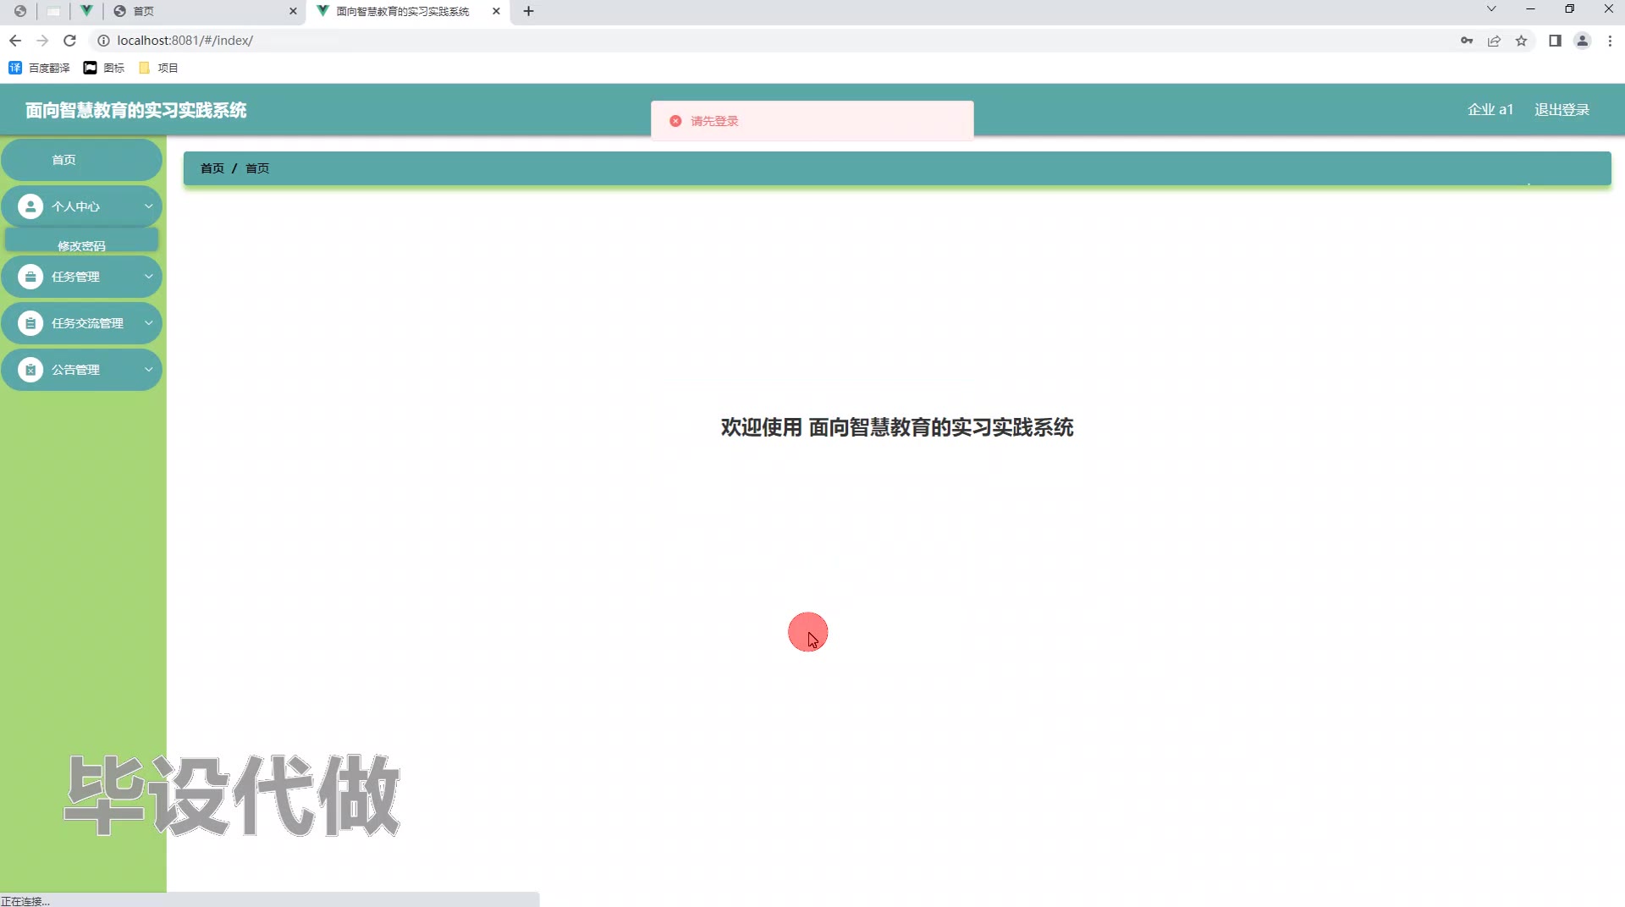Reload the page with refresh icon
The image size is (1625, 907).
[x=70, y=41]
